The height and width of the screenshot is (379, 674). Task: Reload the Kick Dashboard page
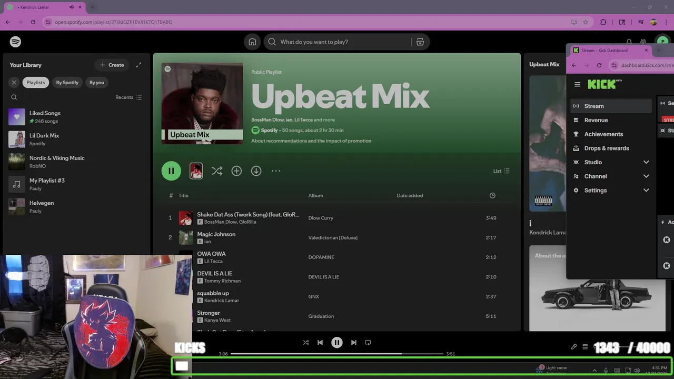pyautogui.click(x=599, y=65)
